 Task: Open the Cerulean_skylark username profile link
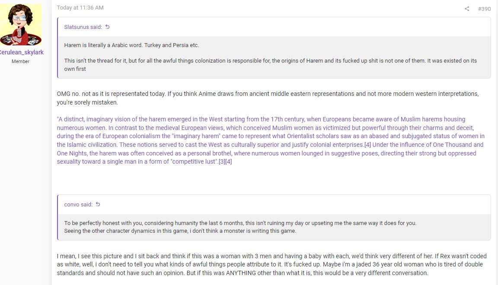point(22,52)
